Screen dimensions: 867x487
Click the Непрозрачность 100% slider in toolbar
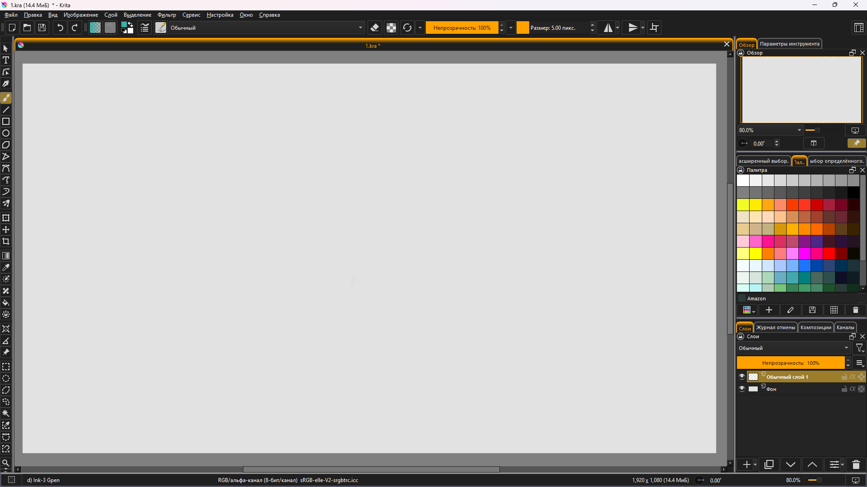(461, 28)
